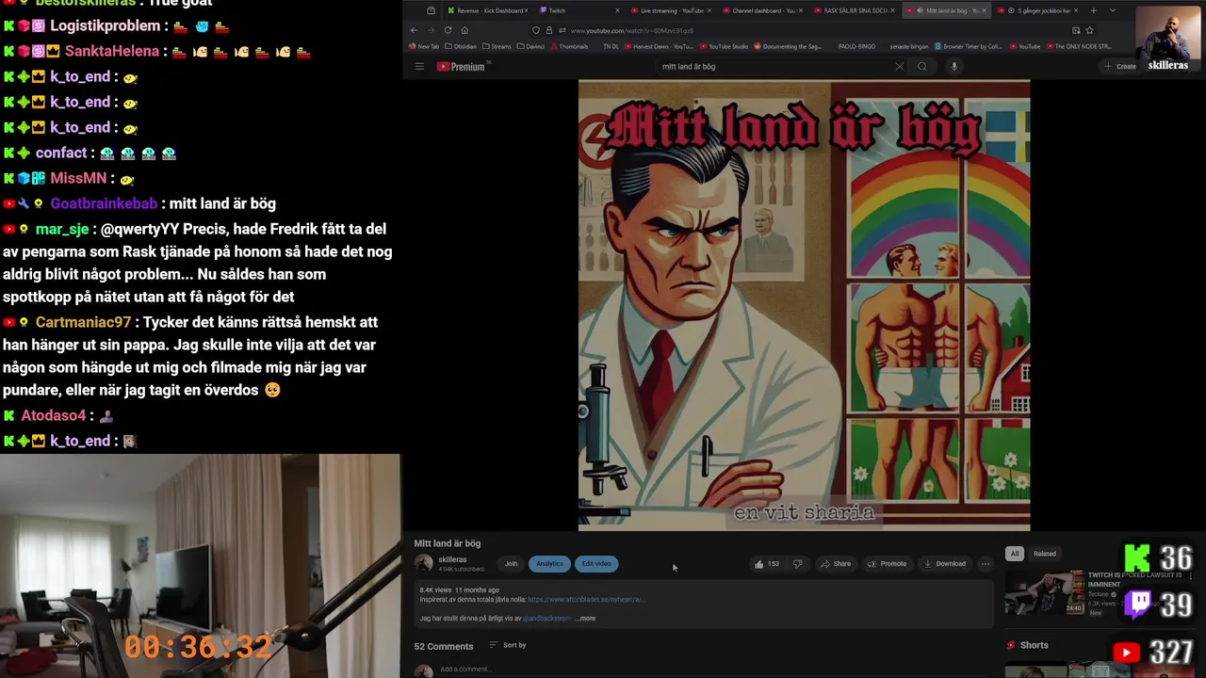1206x678 pixels.
Task: Start voice search with microphone icon
Action: (953, 67)
